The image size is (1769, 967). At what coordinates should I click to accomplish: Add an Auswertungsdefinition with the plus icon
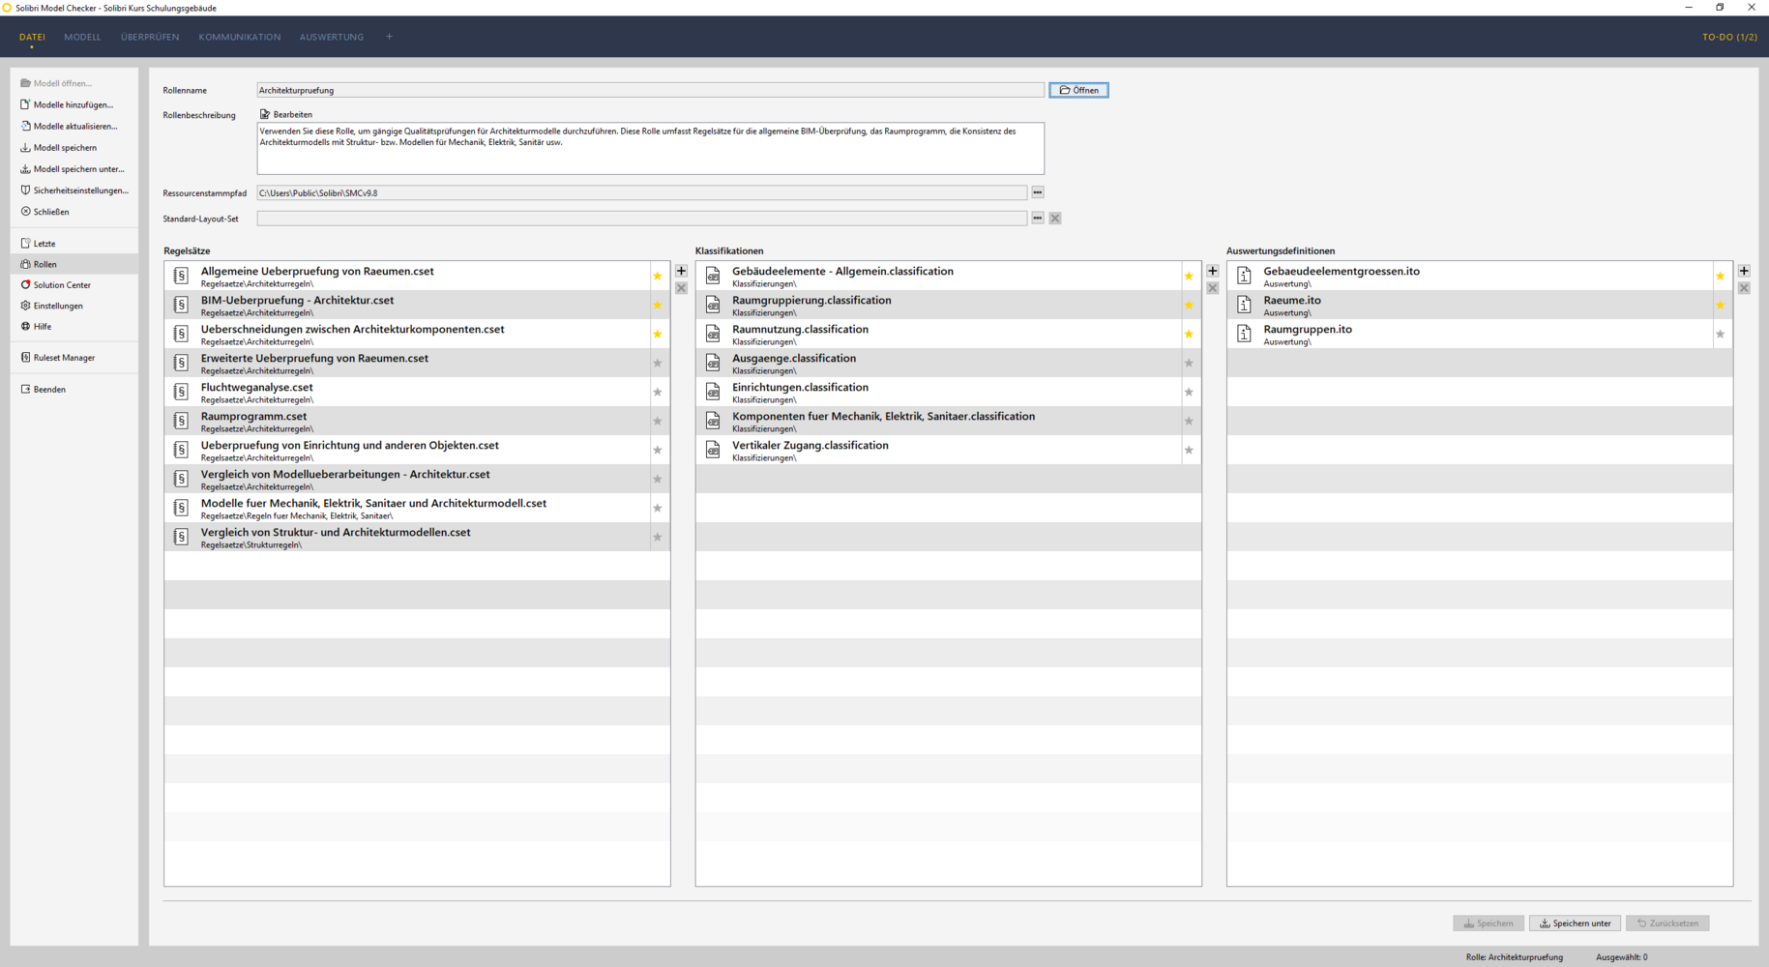1744,271
